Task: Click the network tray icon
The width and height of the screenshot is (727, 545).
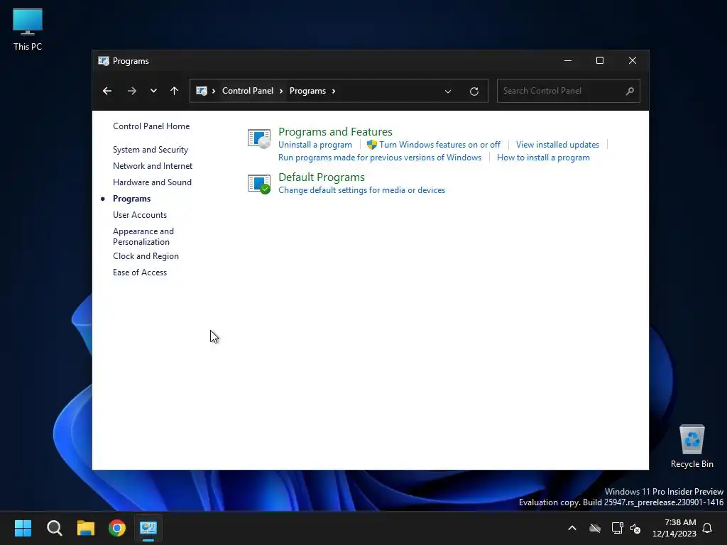Action: [x=617, y=528]
